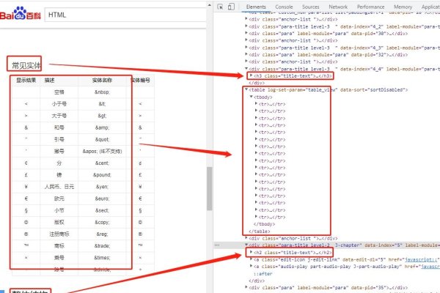Open the Sources tab
440x293 pixels.
click(311, 6)
